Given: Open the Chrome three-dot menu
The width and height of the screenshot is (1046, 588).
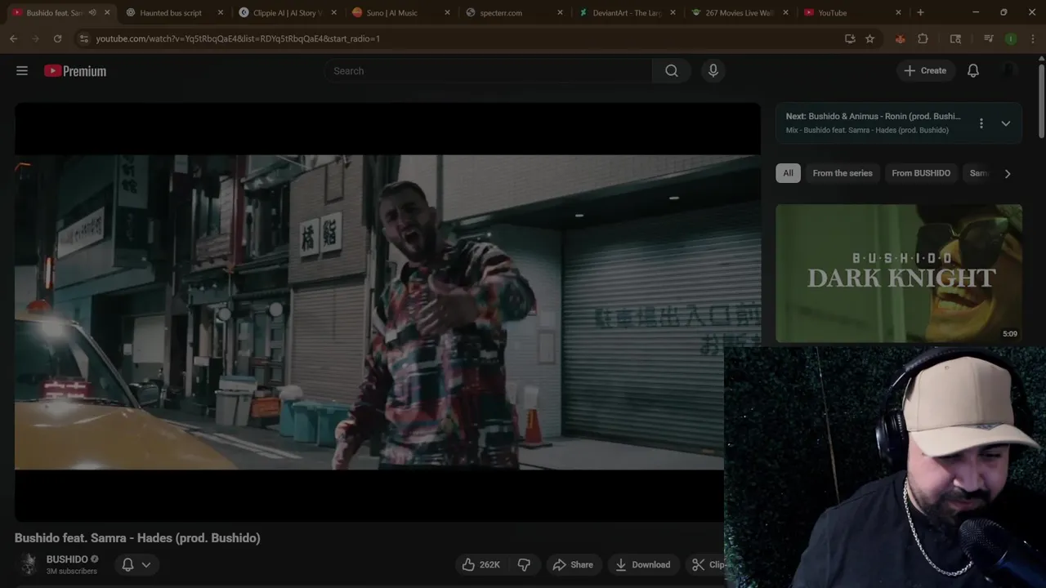Looking at the screenshot, I should coord(1032,38).
